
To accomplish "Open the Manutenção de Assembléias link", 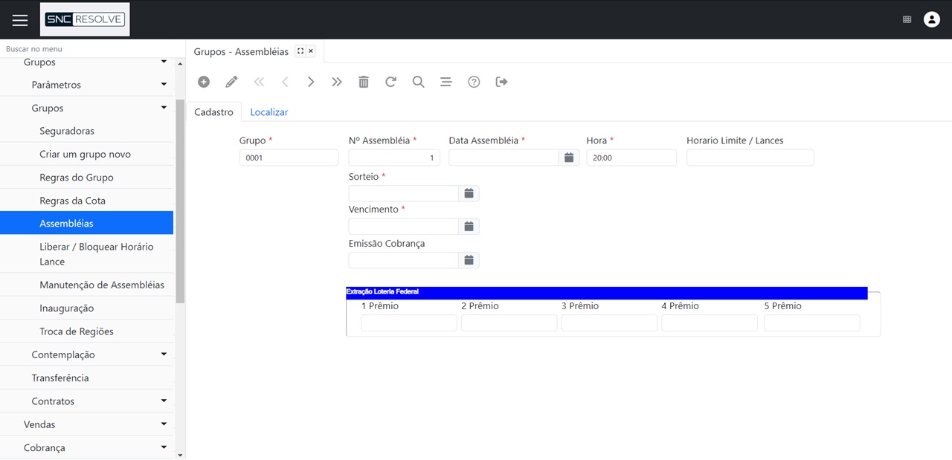I will 102,285.
